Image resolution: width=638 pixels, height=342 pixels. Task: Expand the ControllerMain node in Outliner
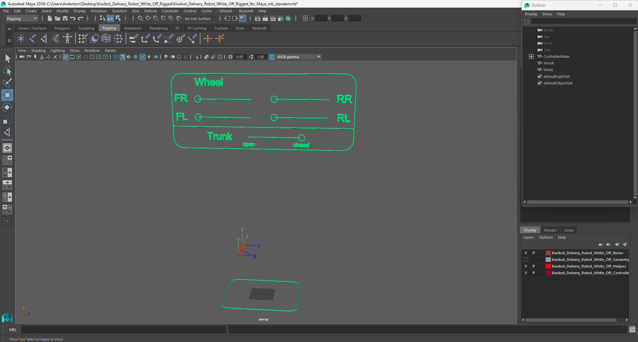tap(531, 57)
